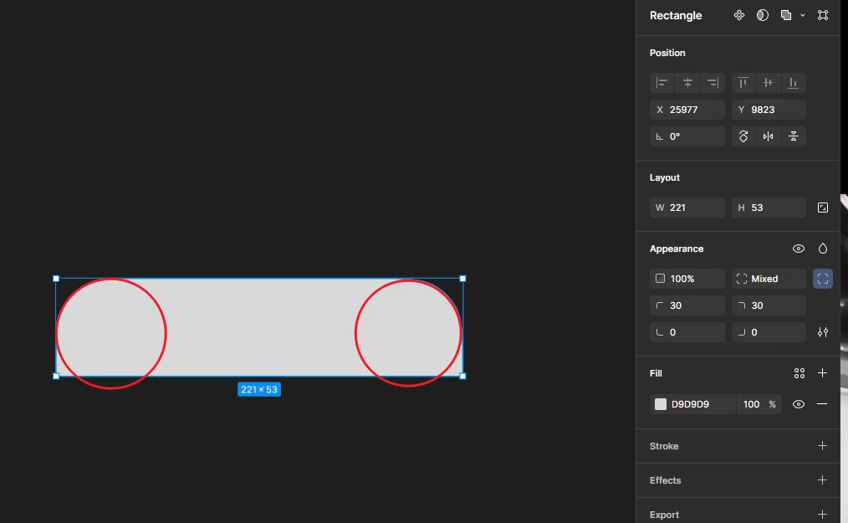
Task: Align the rectangle left
Action: pyautogui.click(x=662, y=83)
